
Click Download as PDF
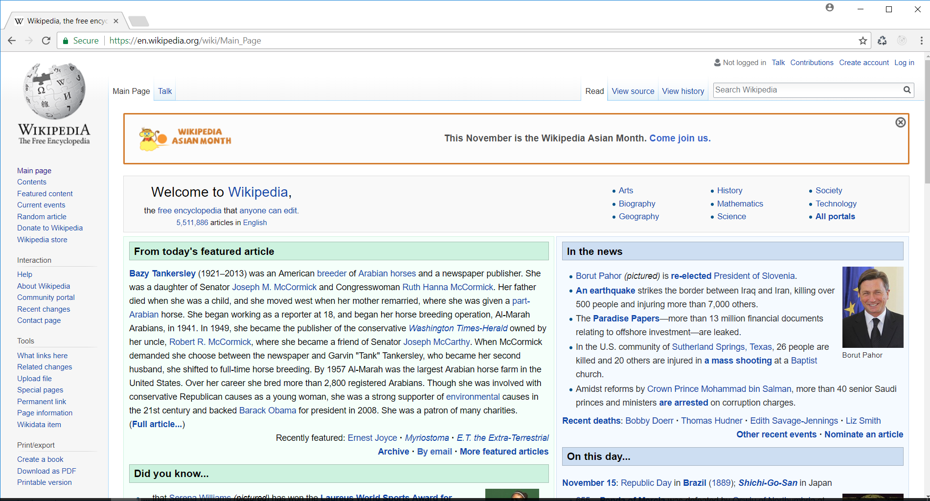tap(46, 471)
